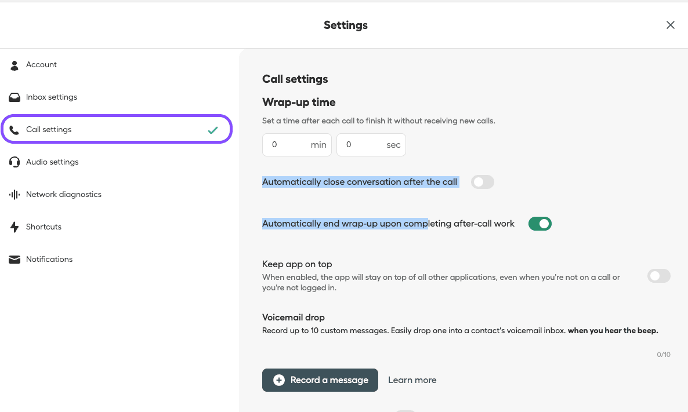The width and height of the screenshot is (688, 412).
Task: Go to Inbox settings in sidebar
Action: (x=52, y=97)
